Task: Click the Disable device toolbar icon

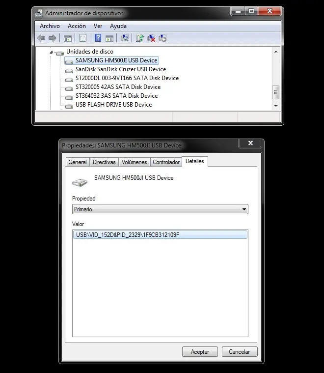Action: [x=162, y=38]
